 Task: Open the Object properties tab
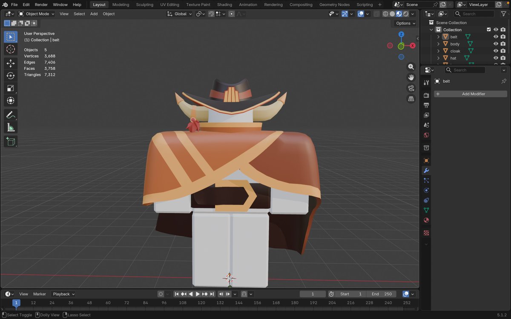point(426,160)
